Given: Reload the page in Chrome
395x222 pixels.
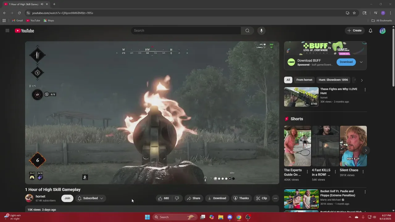Looking at the screenshot, I should [19, 13].
